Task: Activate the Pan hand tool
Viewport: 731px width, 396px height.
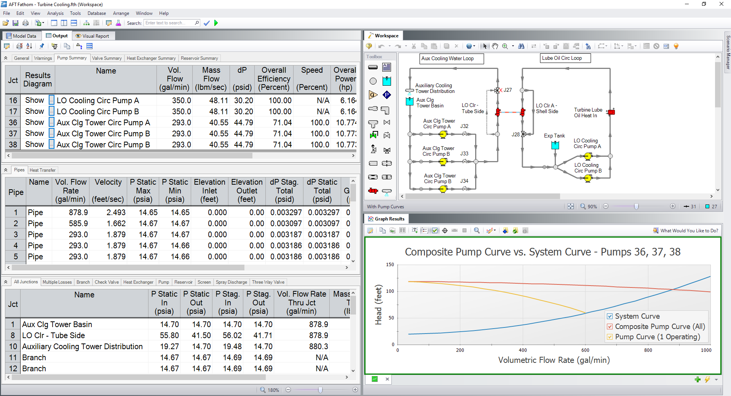Action: point(495,46)
